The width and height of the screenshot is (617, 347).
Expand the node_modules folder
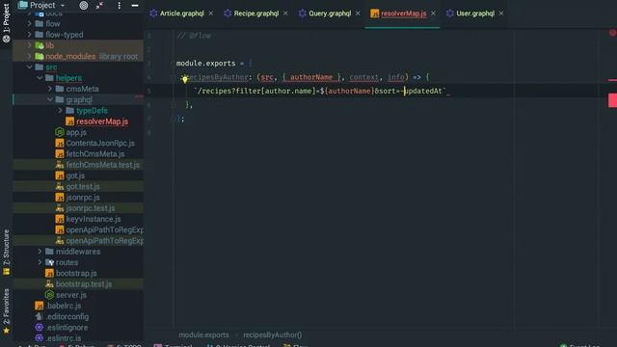[29, 56]
